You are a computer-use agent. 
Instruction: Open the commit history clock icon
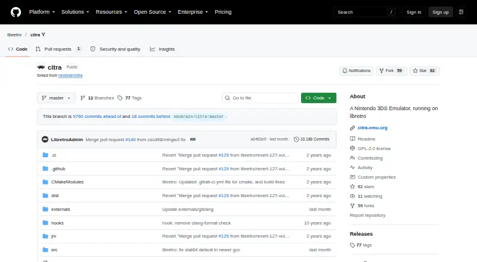click(296, 139)
